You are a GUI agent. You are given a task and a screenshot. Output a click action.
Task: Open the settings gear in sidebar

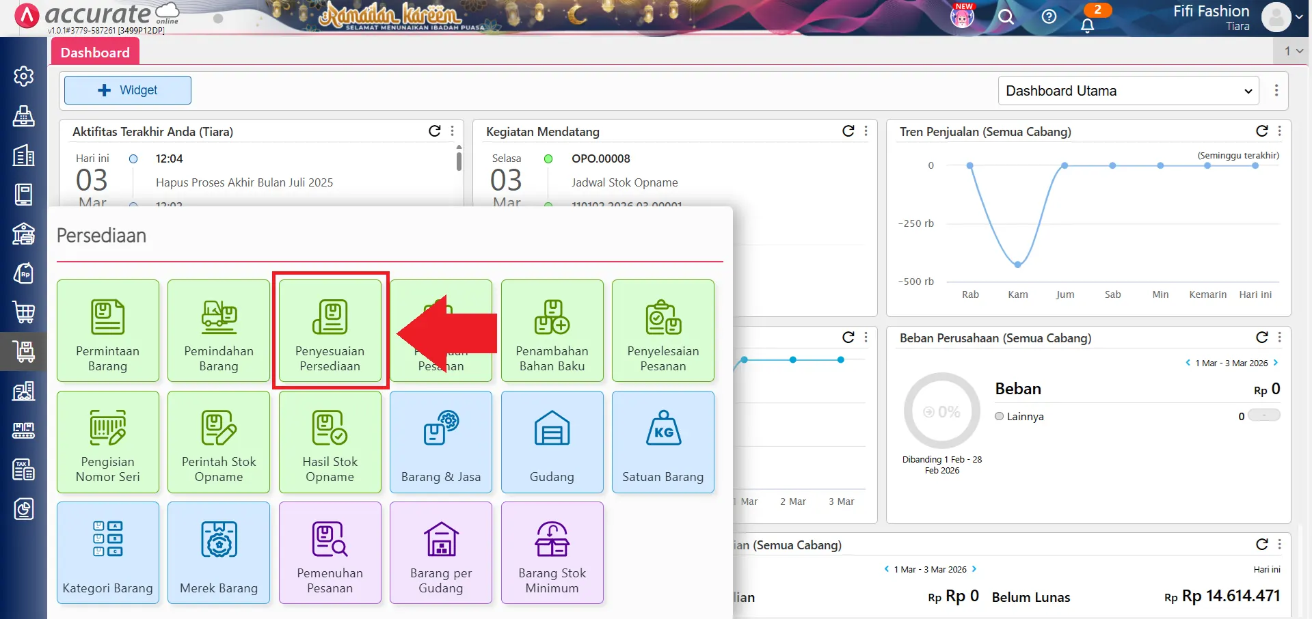24,76
